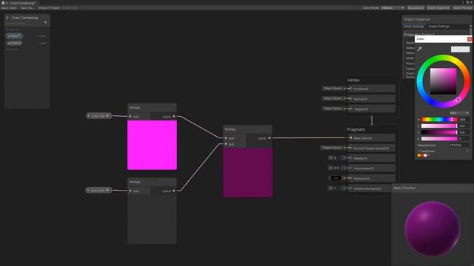The width and height of the screenshot is (474, 266).
Task: Click the Out port of the top Multiply node
Action: [x=174, y=117]
